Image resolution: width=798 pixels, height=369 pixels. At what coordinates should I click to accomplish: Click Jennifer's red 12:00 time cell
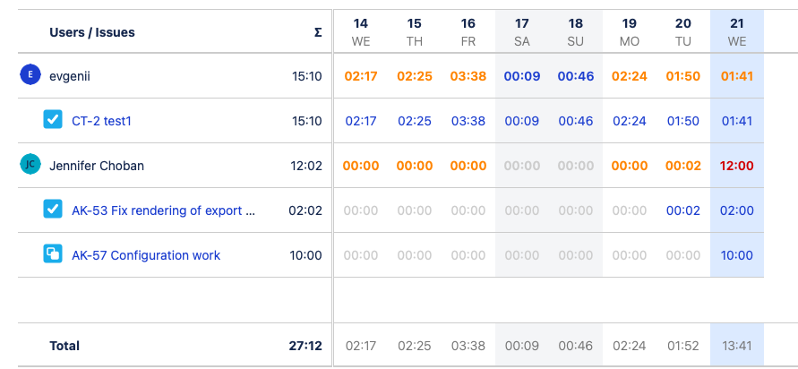[736, 166]
